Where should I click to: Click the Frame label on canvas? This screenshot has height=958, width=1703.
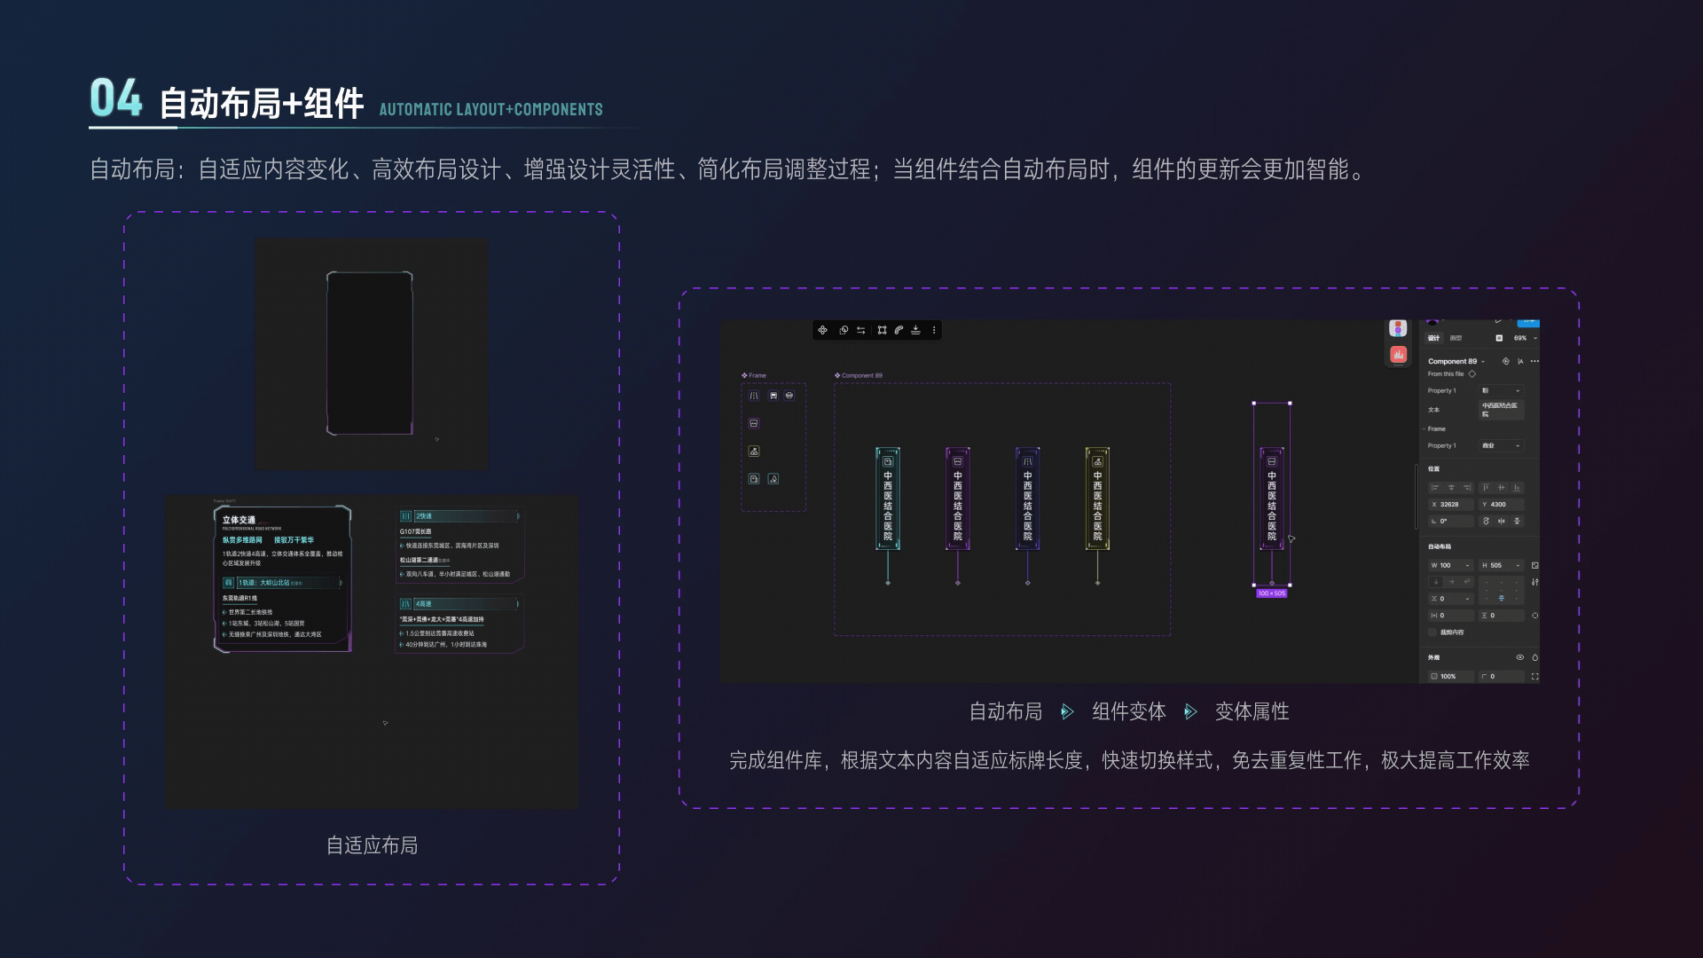[756, 375]
